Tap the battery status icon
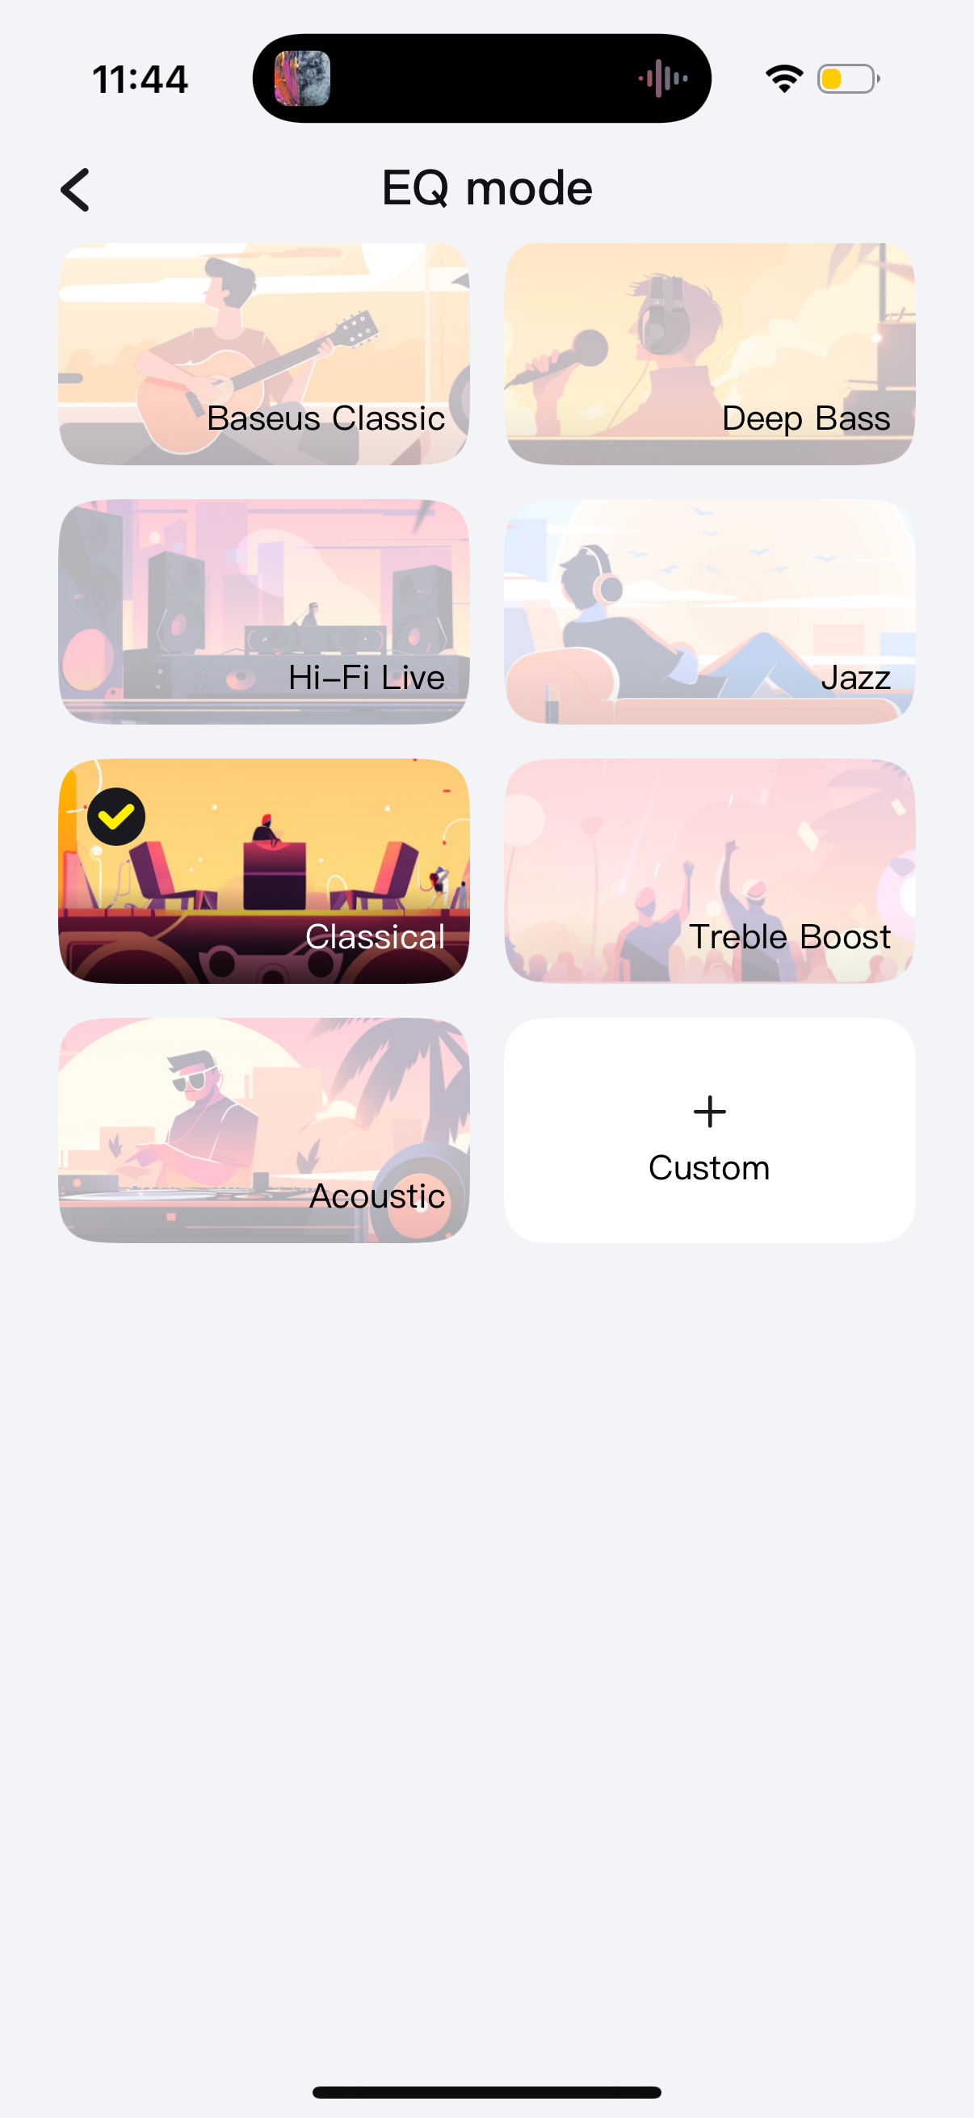 (848, 79)
